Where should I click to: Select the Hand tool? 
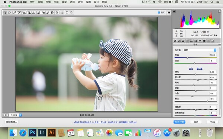coord(9,13)
